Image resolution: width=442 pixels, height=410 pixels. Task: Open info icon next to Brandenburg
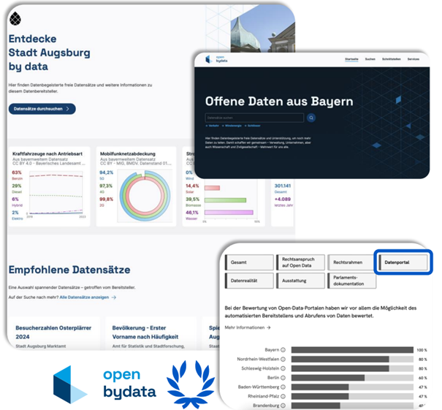[283, 406]
